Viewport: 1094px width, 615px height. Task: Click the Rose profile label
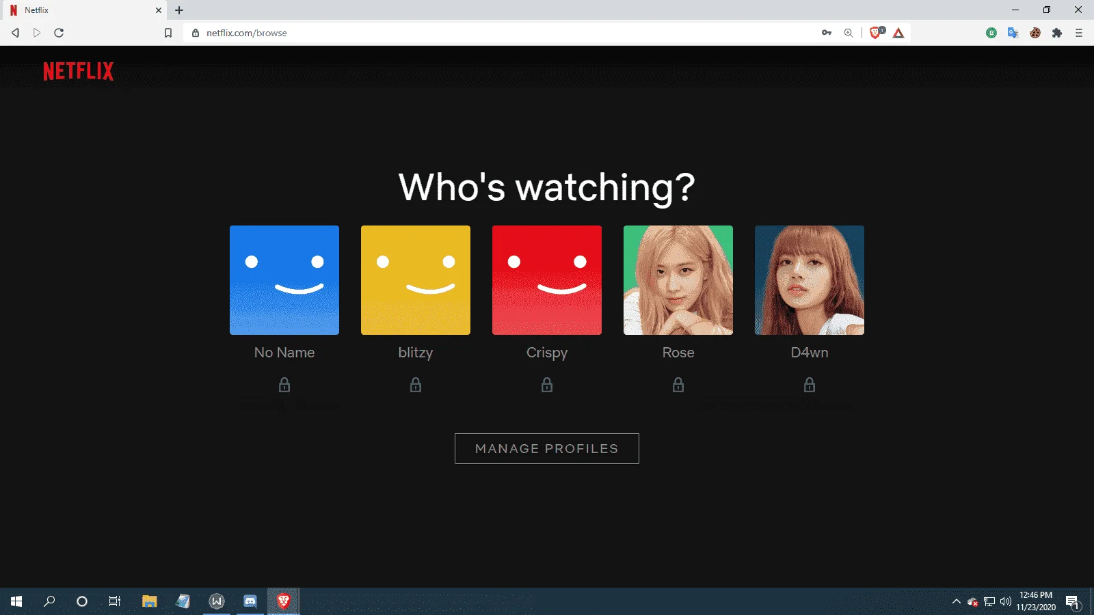(x=678, y=353)
